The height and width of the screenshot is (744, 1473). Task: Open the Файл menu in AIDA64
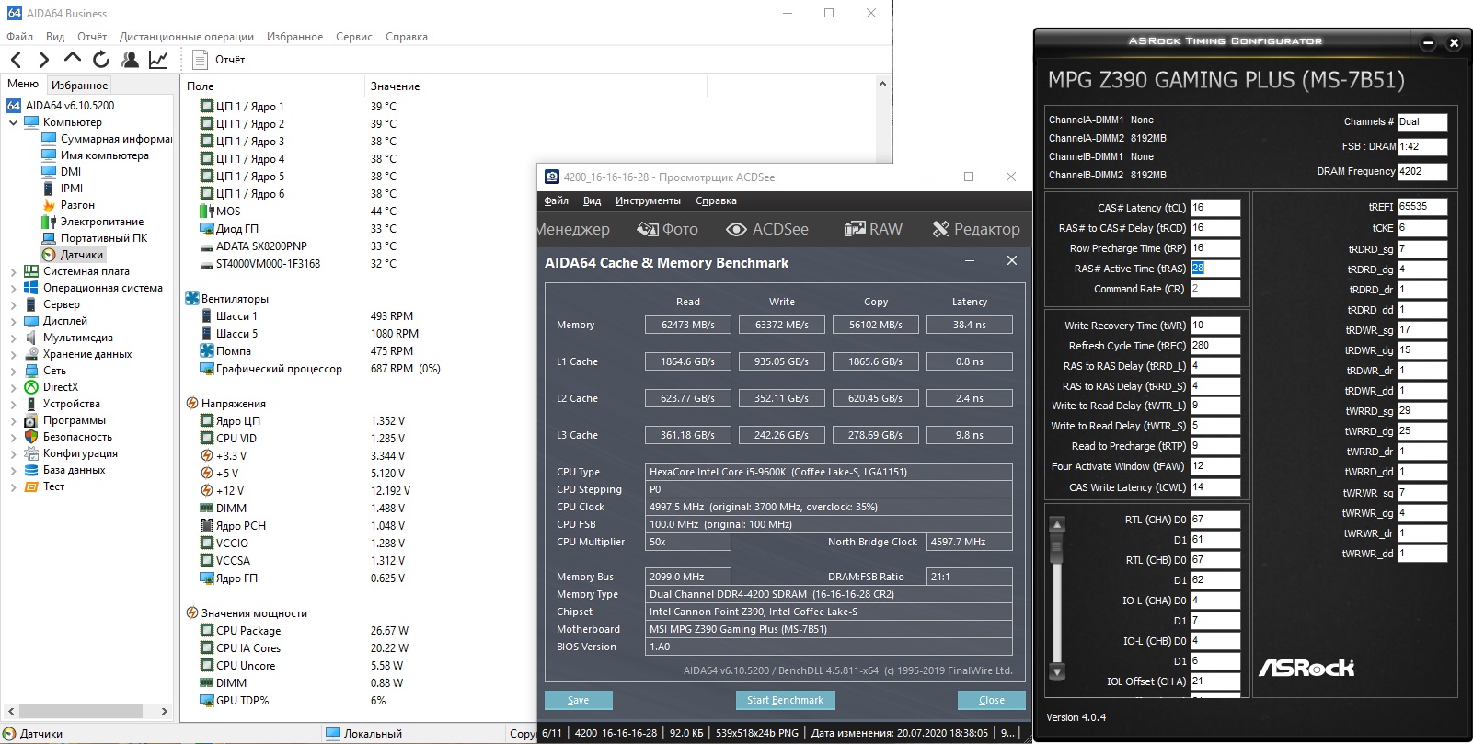(19, 37)
